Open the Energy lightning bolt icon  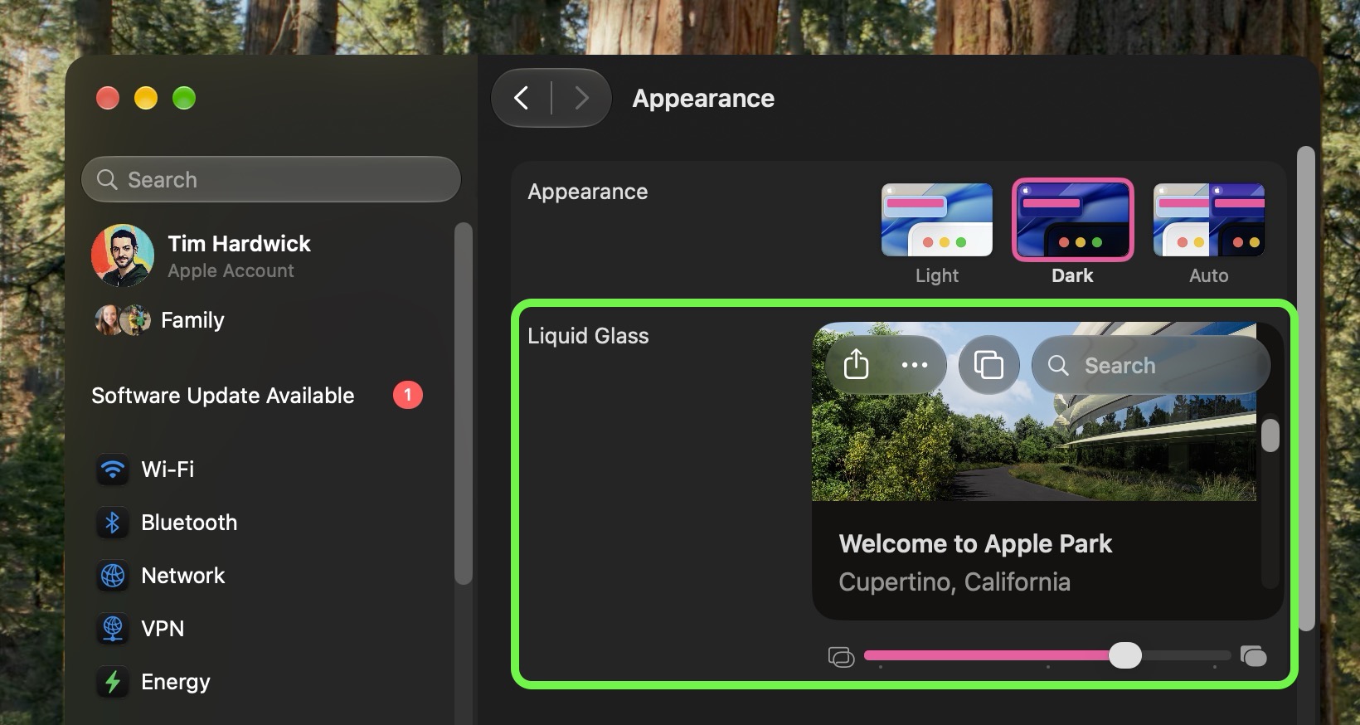pyautogui.click(x=113, y=682)
